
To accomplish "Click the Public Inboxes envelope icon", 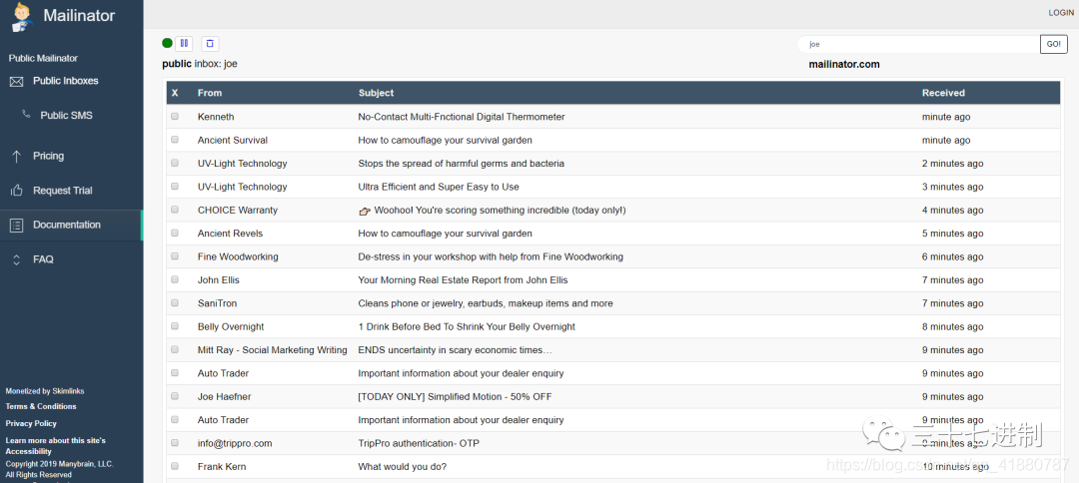I will click(x=17, y=81).
